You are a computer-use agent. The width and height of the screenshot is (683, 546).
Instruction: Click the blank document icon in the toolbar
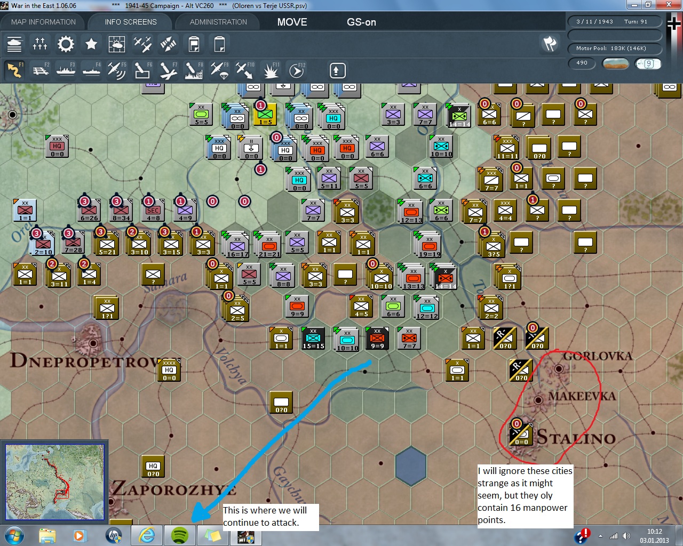point(219,44)
